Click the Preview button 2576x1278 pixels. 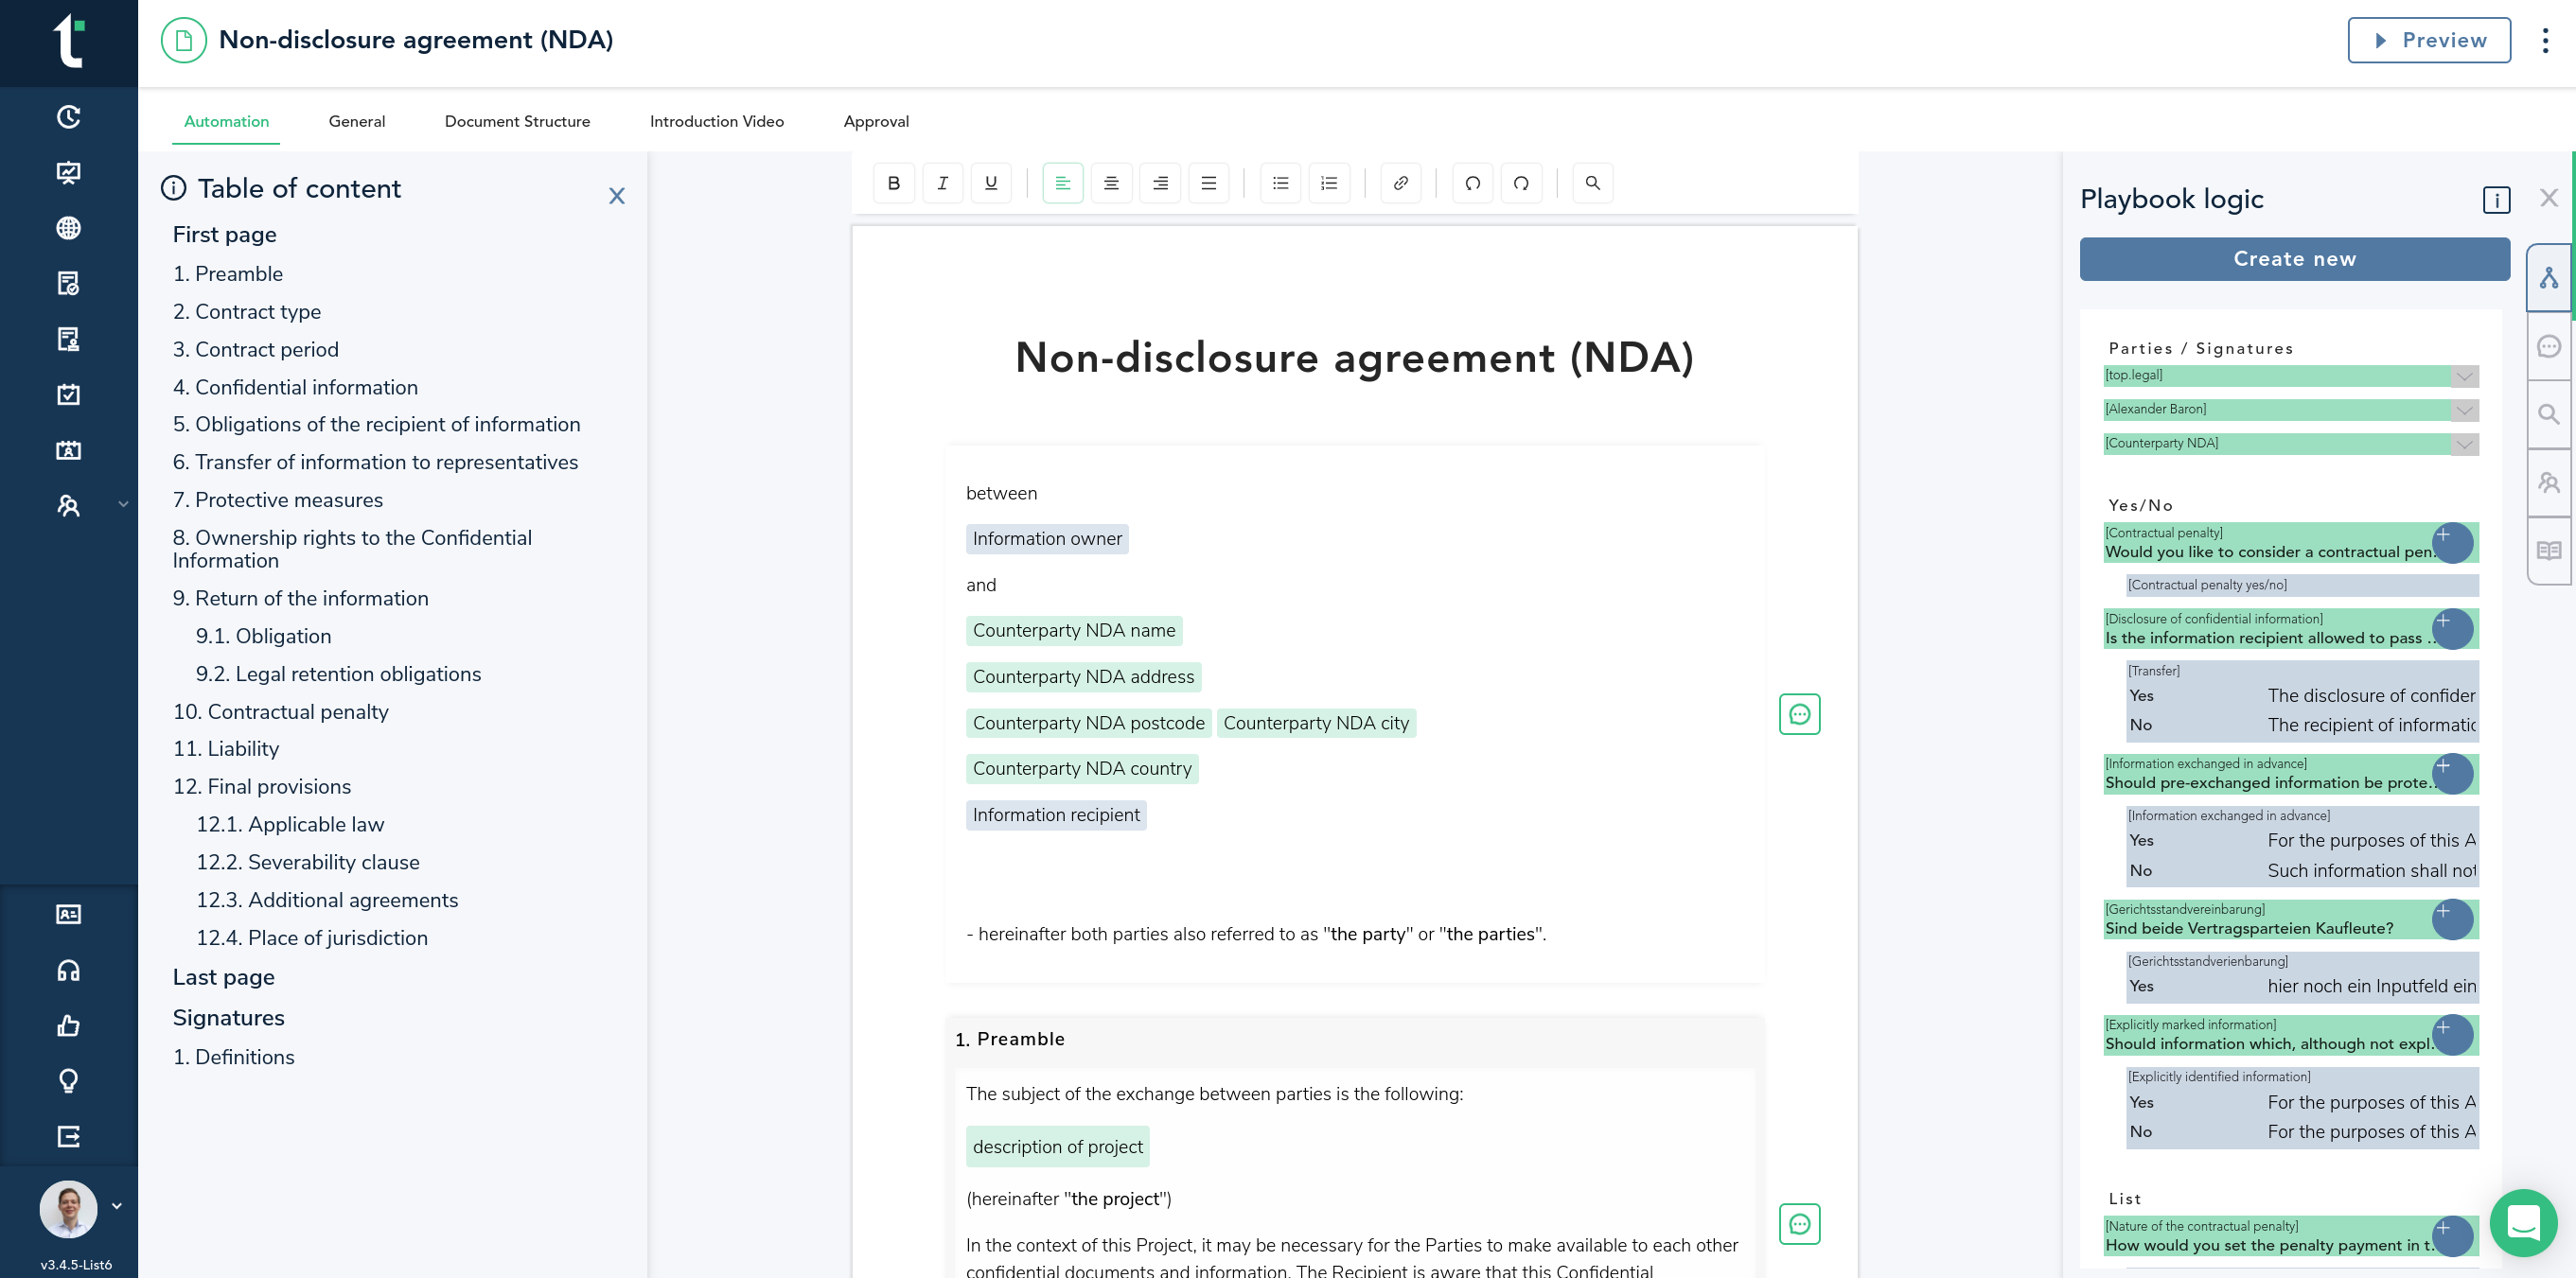click(x=2429, y=40)
